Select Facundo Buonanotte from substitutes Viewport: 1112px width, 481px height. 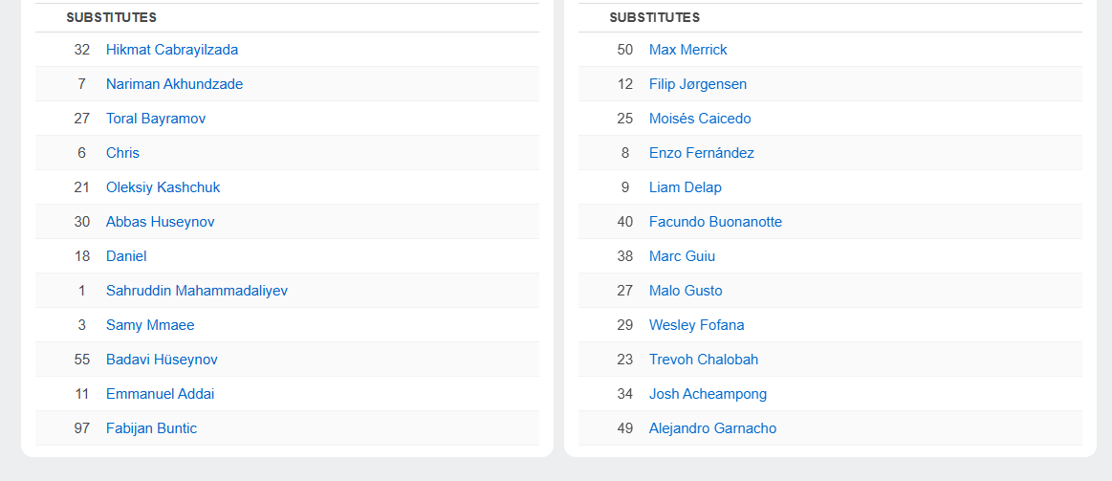point(715,222)
